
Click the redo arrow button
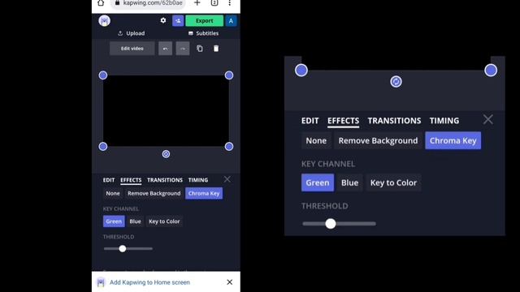pos(182,49)
